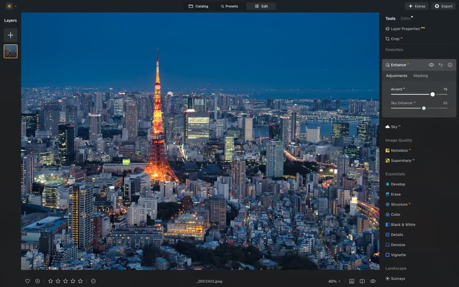459x287 pixels.
Task: Open the Crop tool
Action: click(395, 39)
